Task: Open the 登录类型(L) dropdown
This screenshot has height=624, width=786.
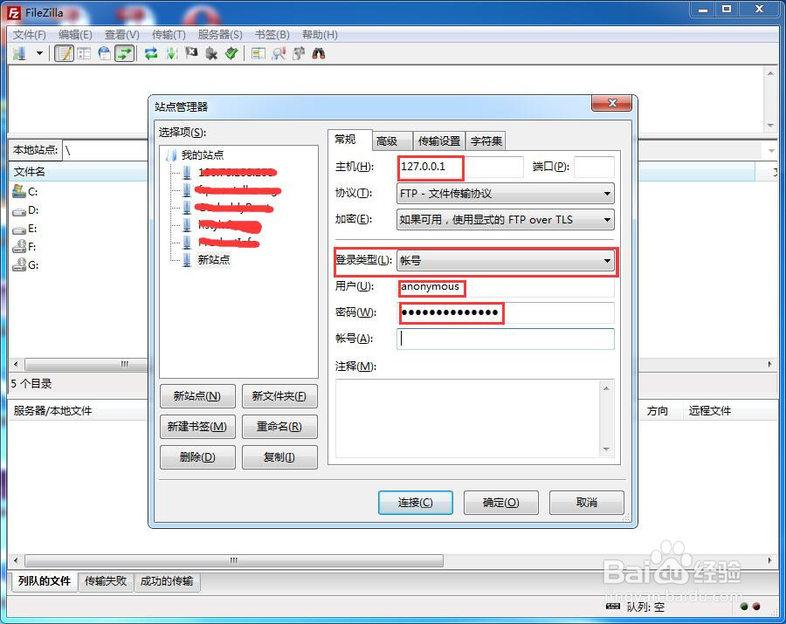Action: [x=506, y=260]
